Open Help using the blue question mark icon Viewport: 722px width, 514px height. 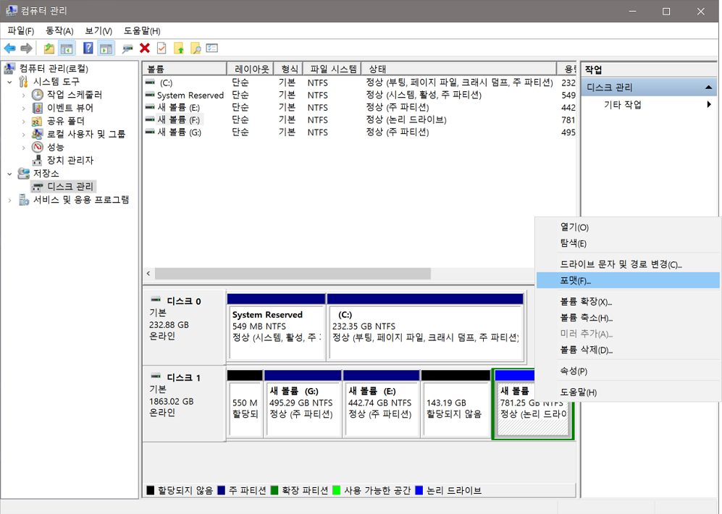coord(88,48)
